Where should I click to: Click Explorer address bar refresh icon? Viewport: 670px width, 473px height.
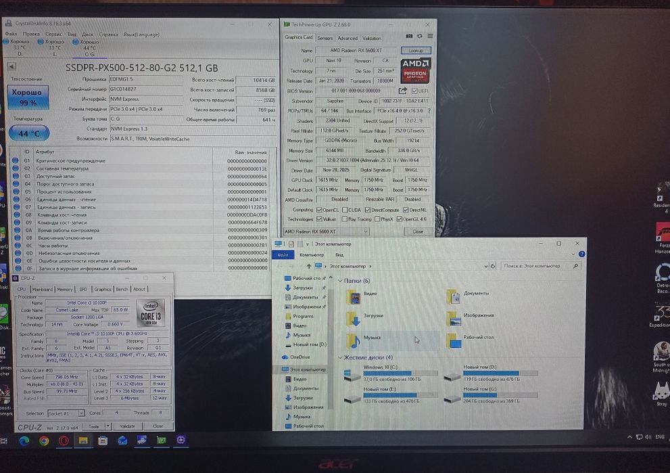pyautogui.click(x=493, y=266)
